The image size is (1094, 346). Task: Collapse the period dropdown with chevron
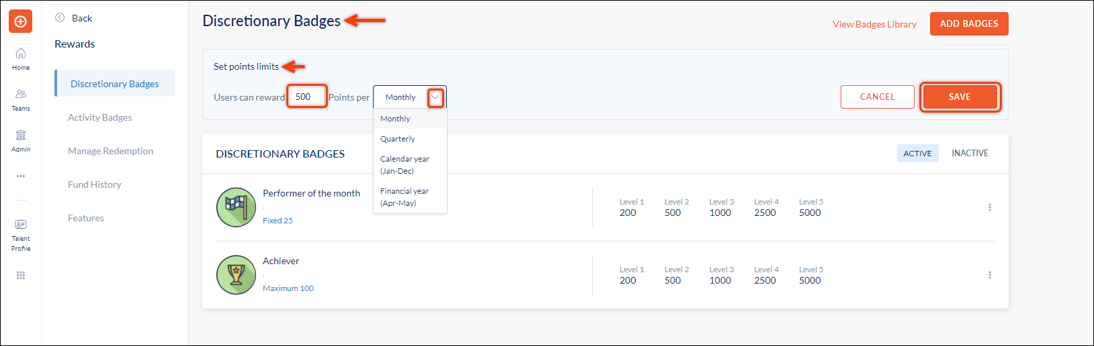pos(435,97)
